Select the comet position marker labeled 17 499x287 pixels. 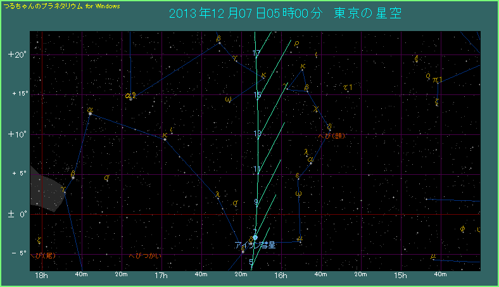(x=256, y=53)
